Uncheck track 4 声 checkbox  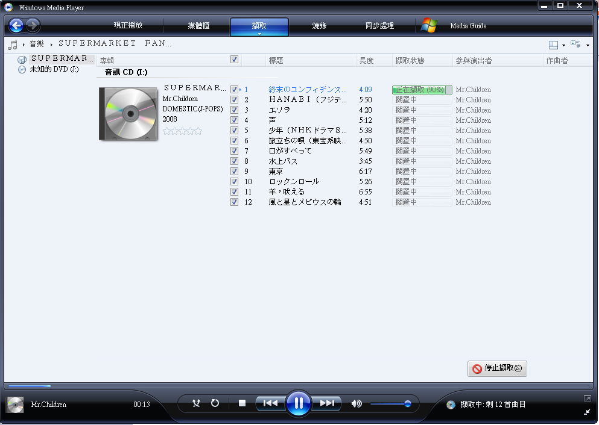click(x=234, y=120)
